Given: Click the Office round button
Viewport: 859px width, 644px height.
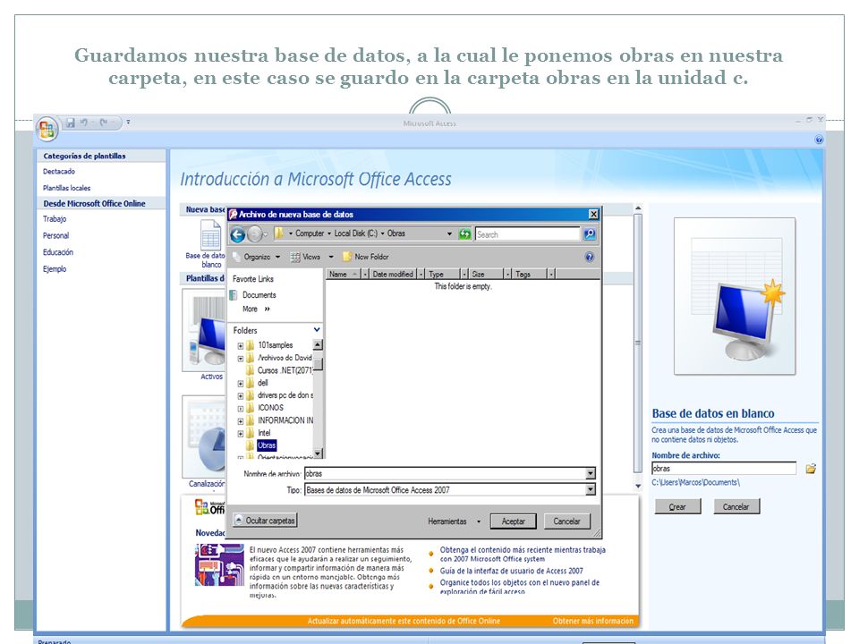Looking at the screenshot, I should tap(47, 129).
